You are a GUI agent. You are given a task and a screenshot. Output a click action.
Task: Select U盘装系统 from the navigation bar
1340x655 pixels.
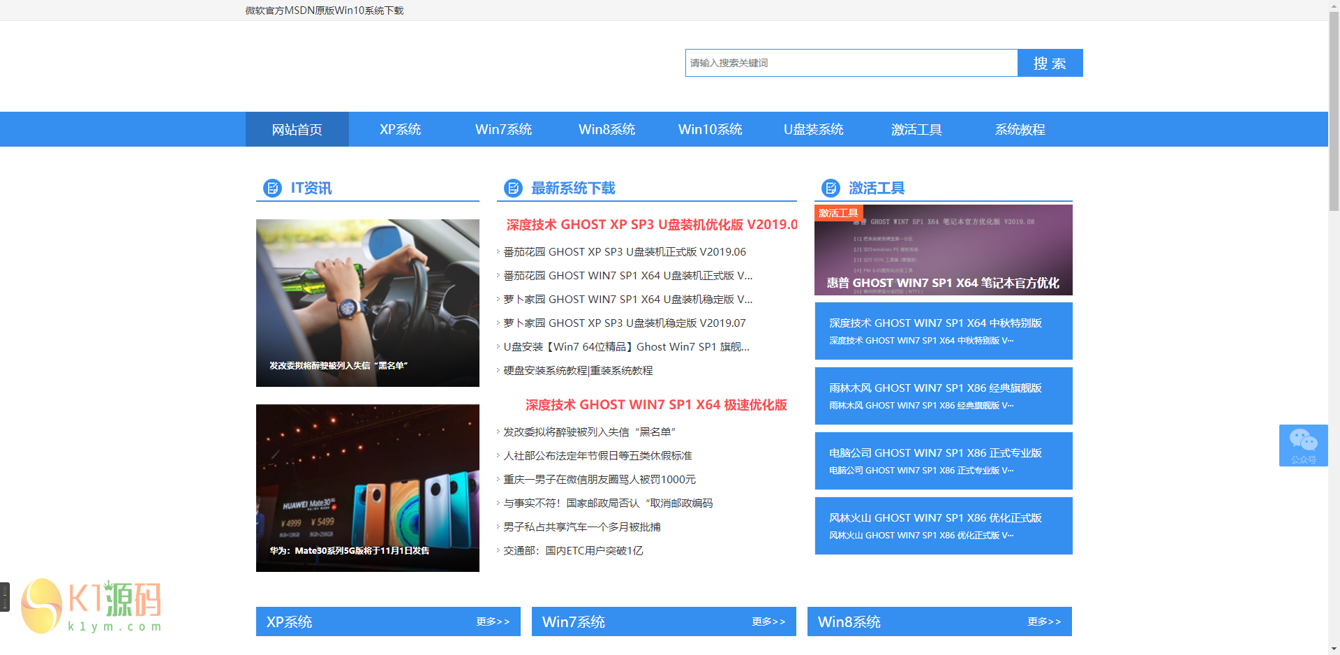813,129
